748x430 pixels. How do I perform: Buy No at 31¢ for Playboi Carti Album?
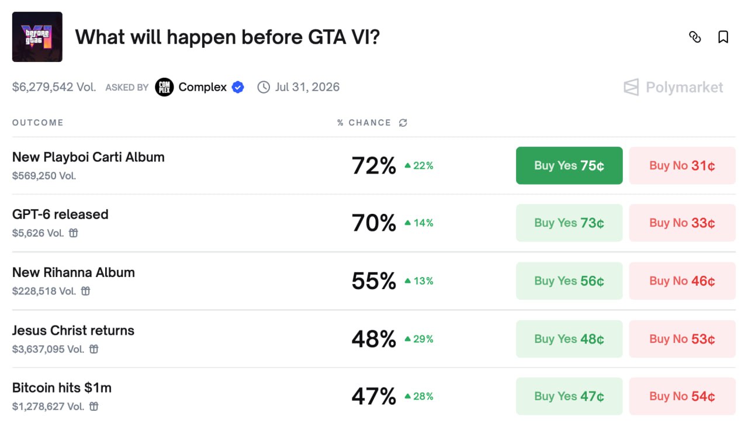click(x=682, y=165)
